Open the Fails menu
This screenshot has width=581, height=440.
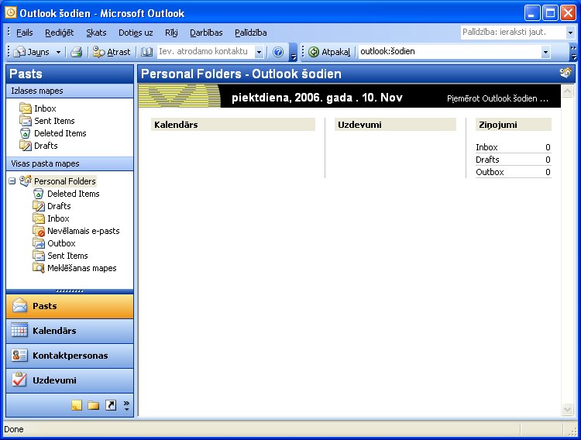(x=25, y=33)
